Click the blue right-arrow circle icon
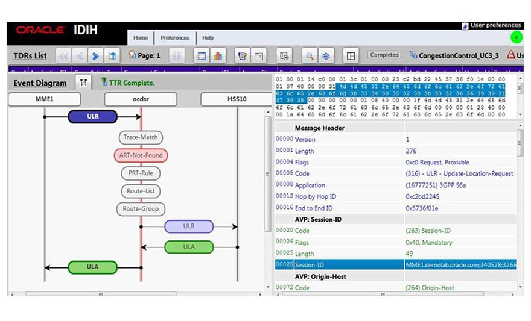This screenshot has height=321, width=531. point(326,56)
